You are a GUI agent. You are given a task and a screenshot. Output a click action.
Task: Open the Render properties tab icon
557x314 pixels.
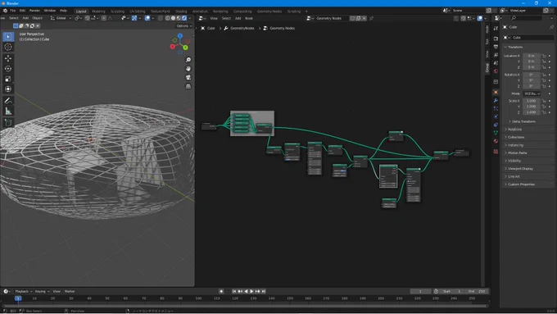(496, 39)
